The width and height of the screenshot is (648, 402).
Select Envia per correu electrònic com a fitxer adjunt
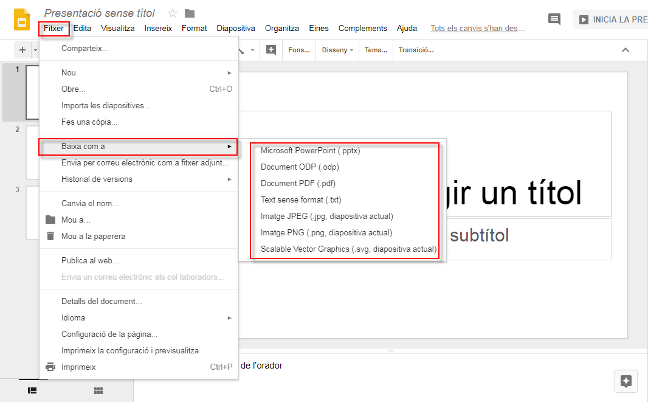pyautogui.click(x=139, y=162)
